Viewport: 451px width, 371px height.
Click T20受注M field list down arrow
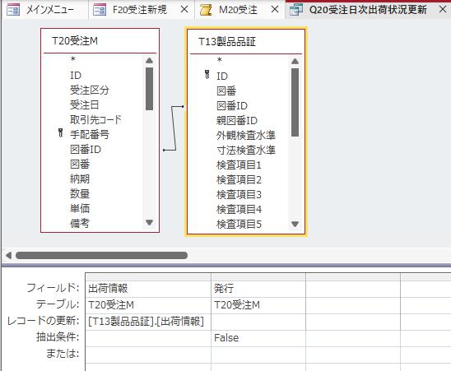[x=149, y=222]
